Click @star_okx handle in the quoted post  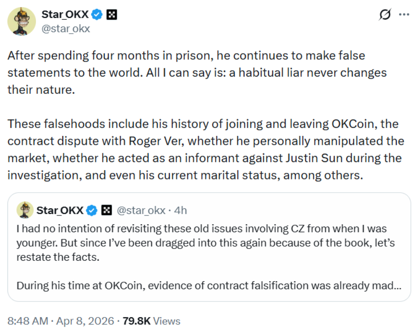tap(140, 210)
